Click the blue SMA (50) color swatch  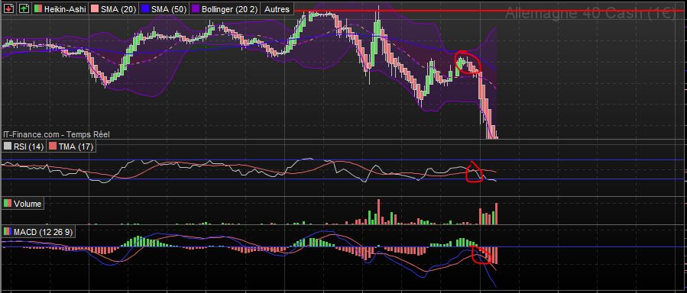point(145,8)
